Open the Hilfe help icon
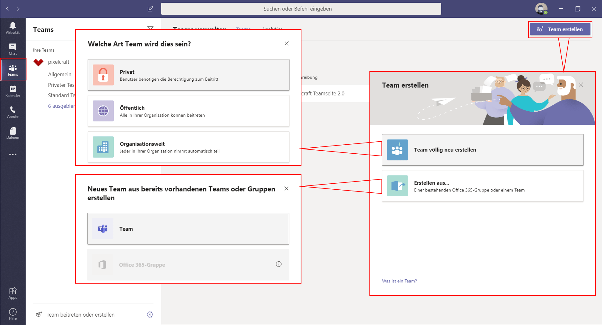This screenshot has height=325, width=602. click(x=13, y=314)
